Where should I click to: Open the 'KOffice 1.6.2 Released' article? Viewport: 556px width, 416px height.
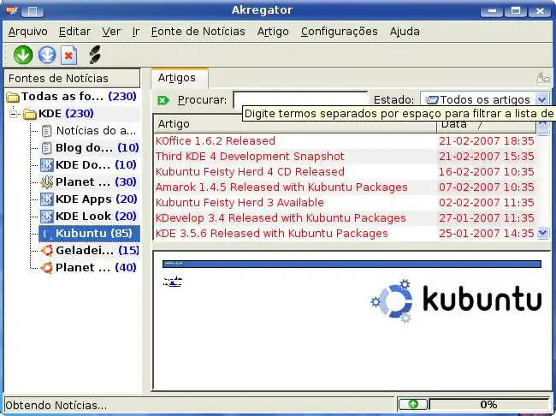(216, 140)
